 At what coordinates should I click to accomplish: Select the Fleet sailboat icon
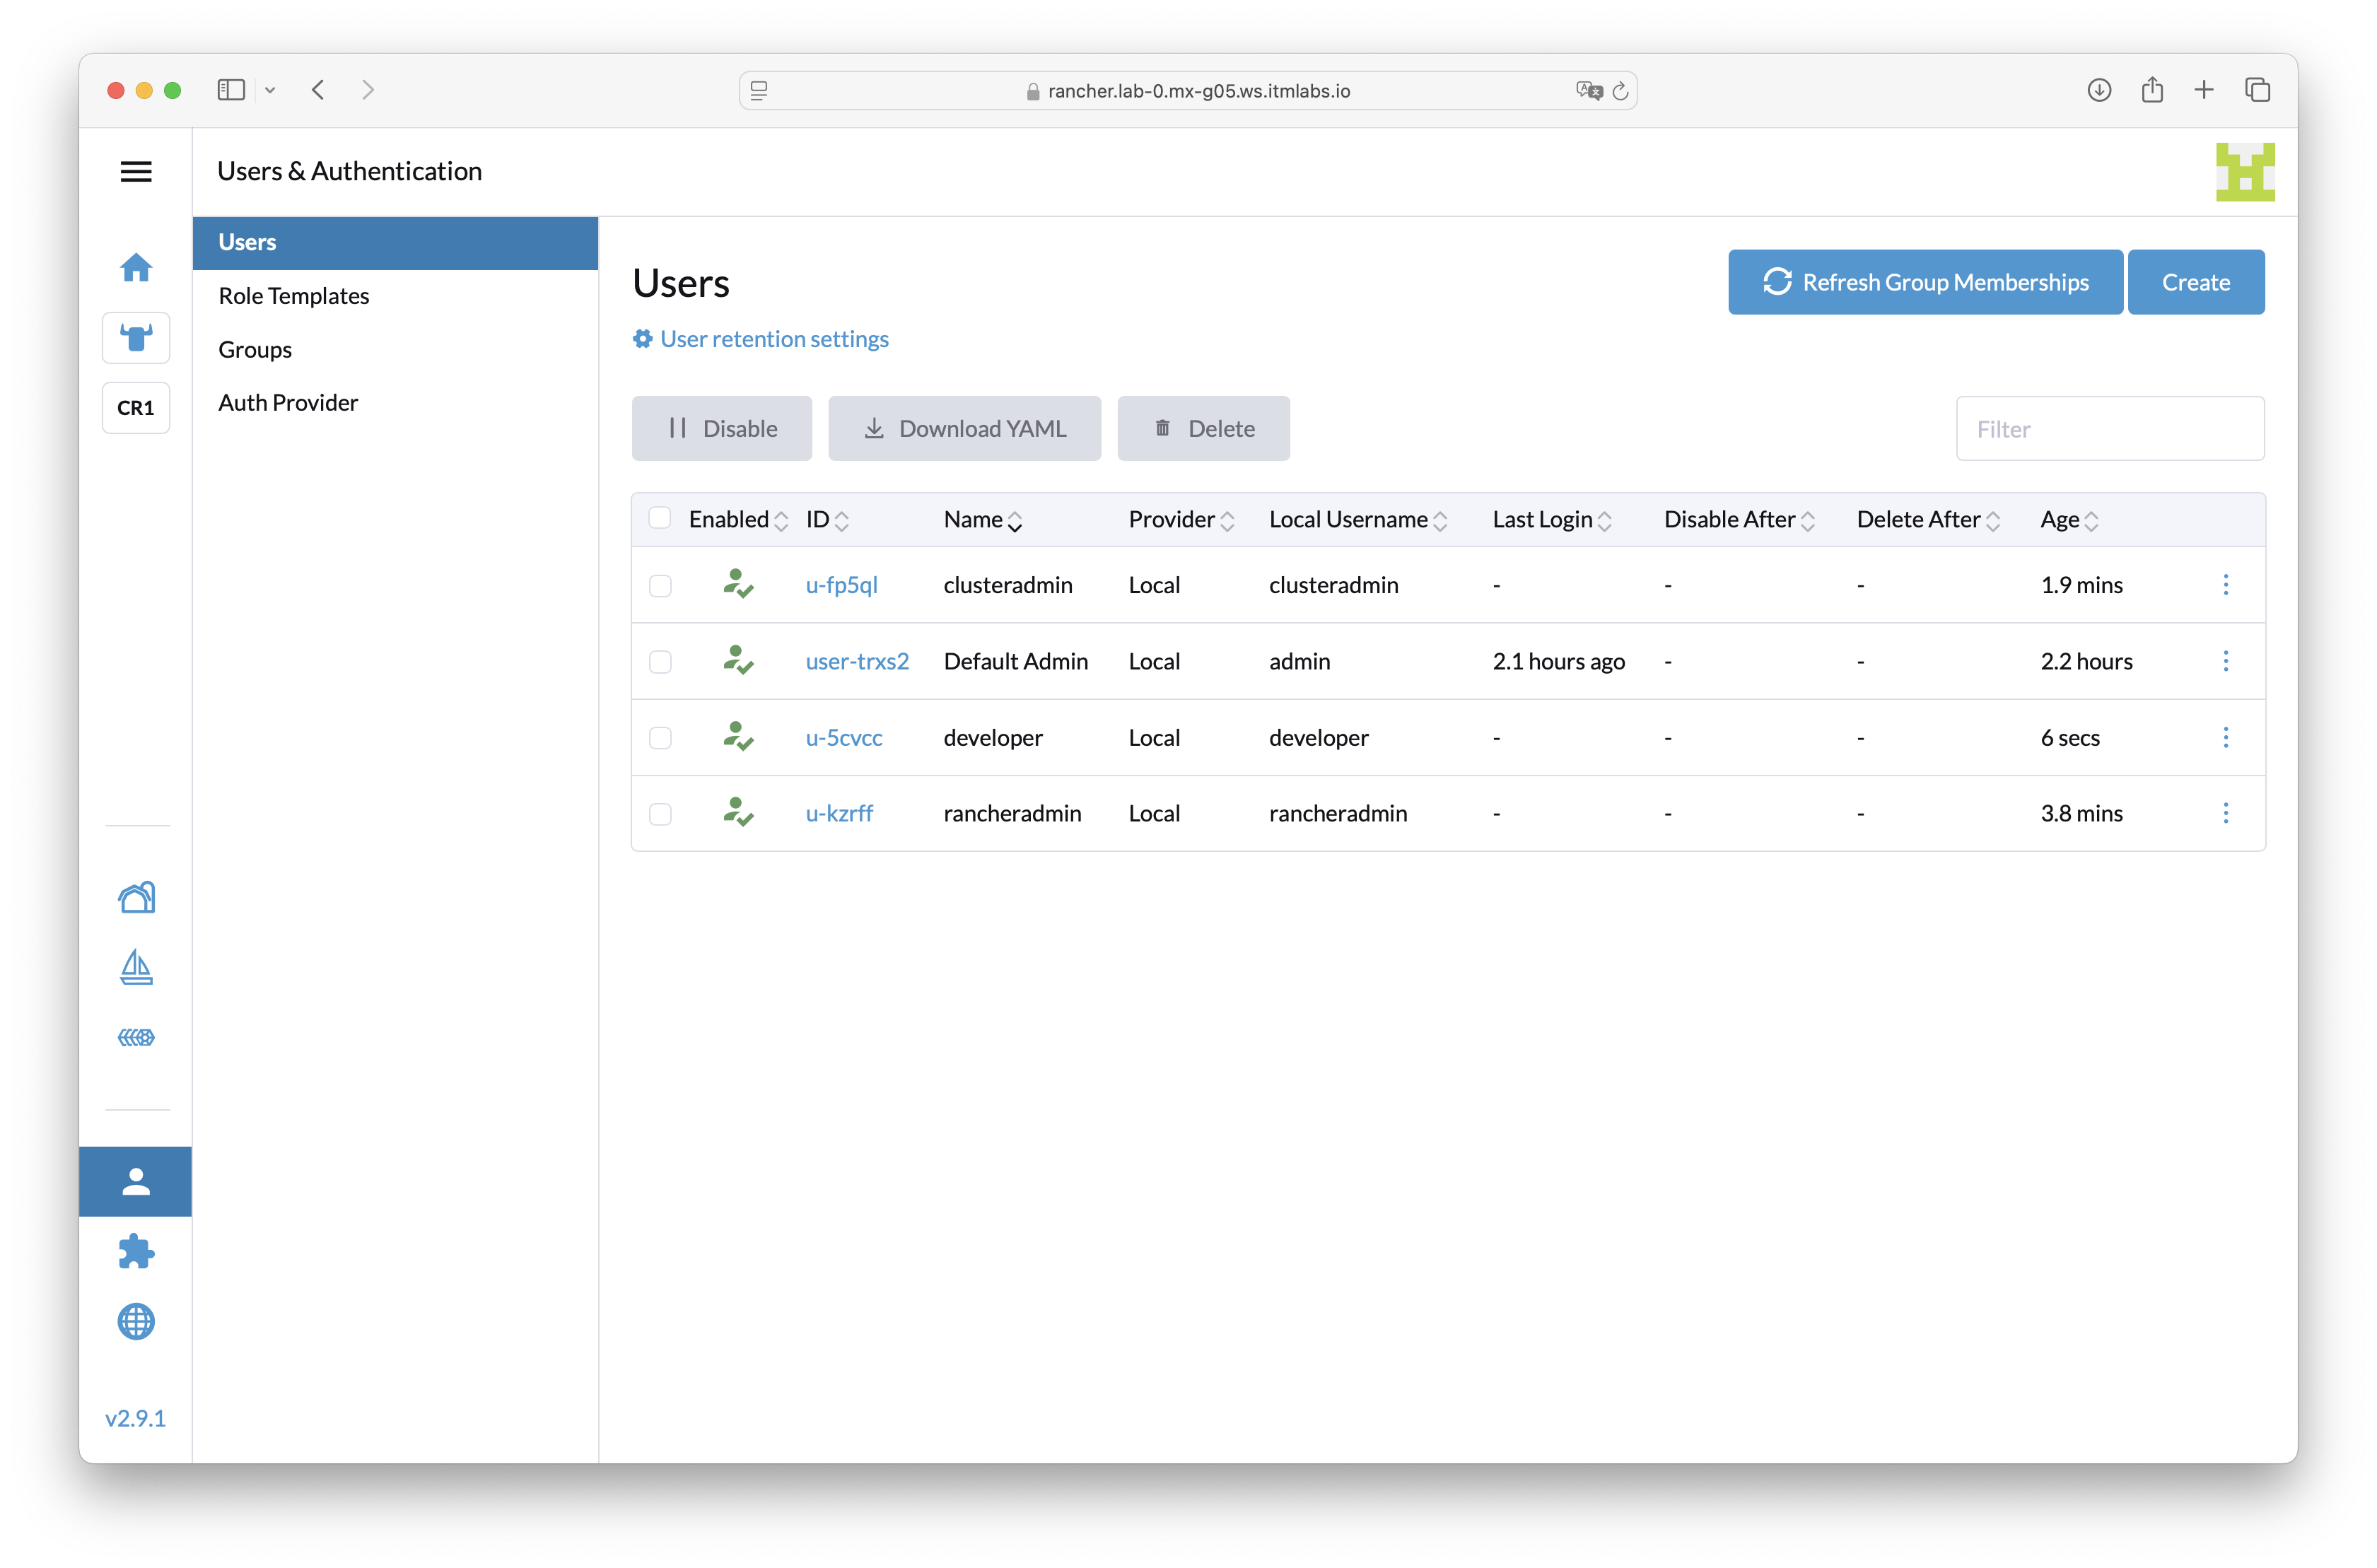point(136,967)
